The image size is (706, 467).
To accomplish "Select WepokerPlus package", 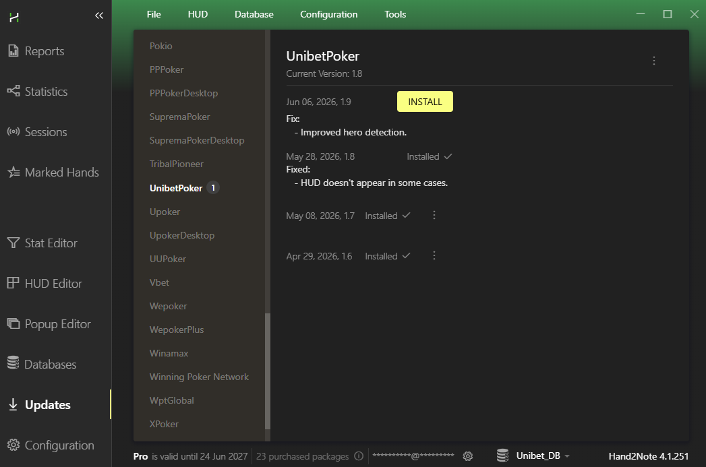I will pyautogui.click(x=177, y=330).
